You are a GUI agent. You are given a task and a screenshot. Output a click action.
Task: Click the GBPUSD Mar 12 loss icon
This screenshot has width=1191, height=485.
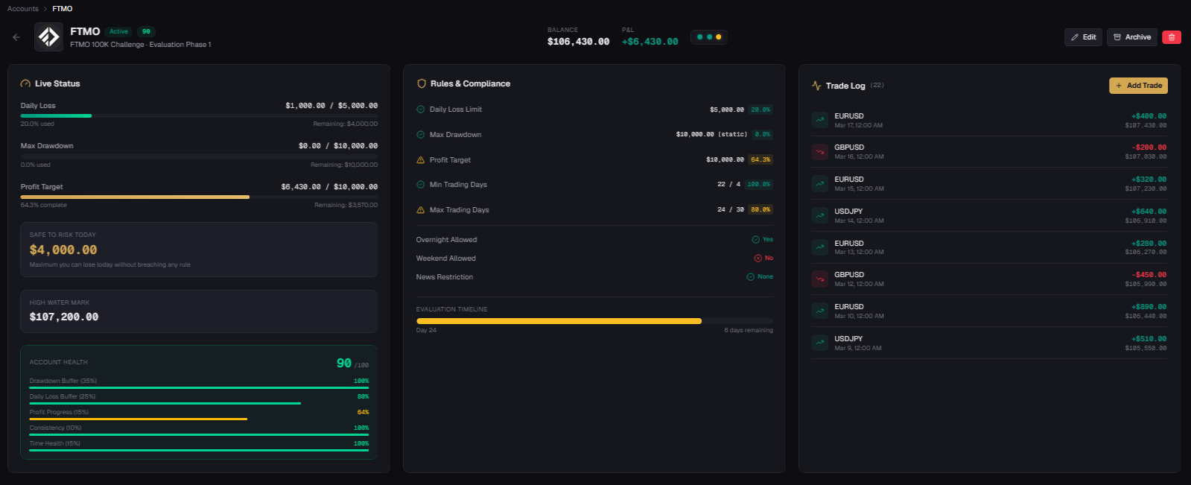[820, 279]
